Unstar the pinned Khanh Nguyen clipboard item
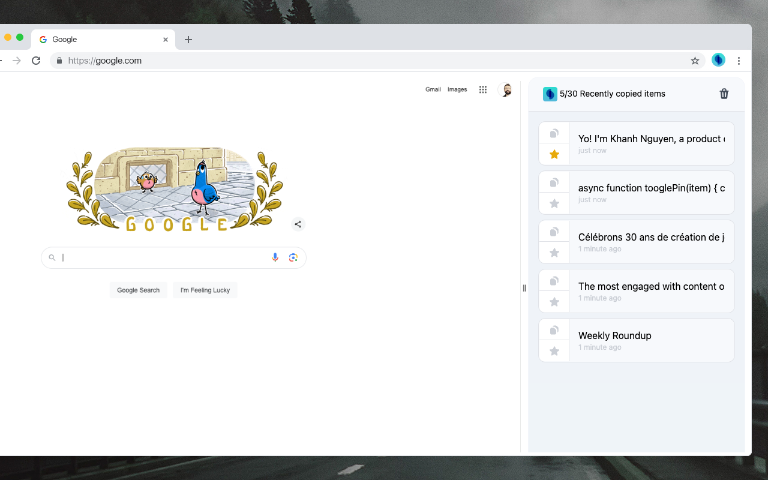This screenshot has height=480, width=768. pyautogui.click(x=553, y=154)
